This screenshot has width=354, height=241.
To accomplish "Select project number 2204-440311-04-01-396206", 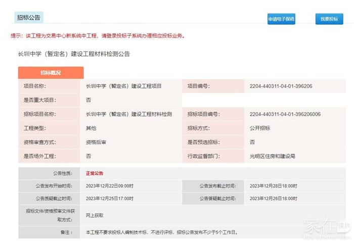I will pos(281,86).
